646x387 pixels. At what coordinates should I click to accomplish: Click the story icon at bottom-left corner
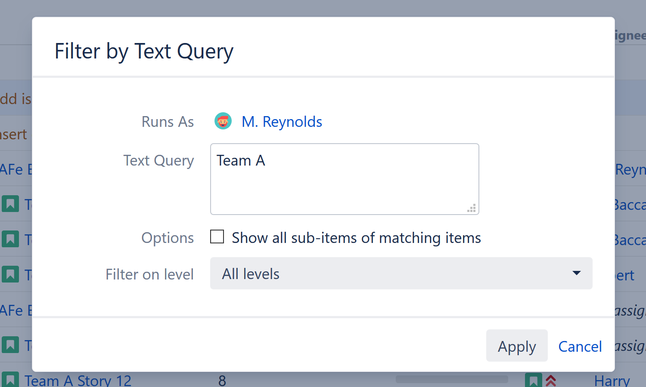tap(10, 379)
